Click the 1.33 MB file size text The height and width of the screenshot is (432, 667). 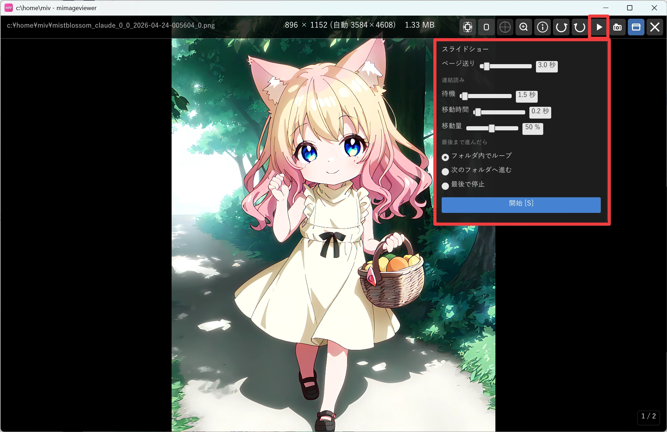419,25
